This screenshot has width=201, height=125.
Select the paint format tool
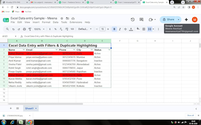(30, 29)
